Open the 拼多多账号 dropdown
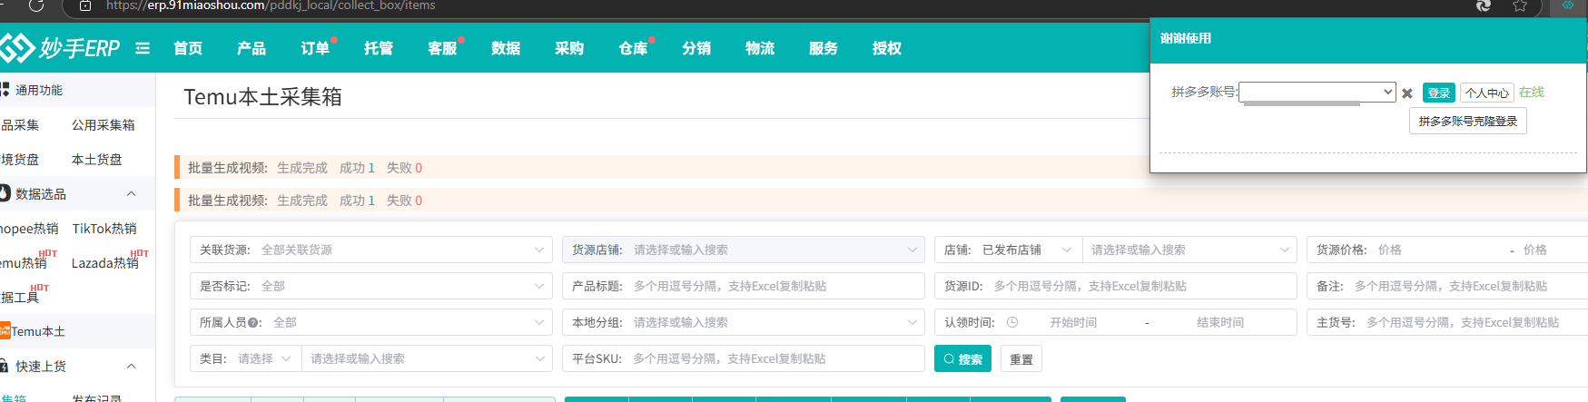The width and height of the screenshot is (1588, 402). 1317,92
